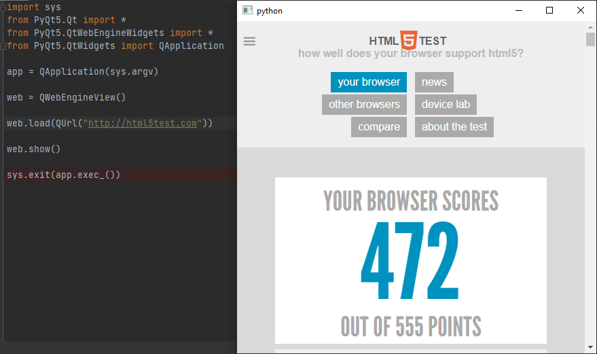The width and height of the screenshot is (597, 354).
Task: Click 'from PyQt5.Qt import *' line
Action: tap(67, 20)
